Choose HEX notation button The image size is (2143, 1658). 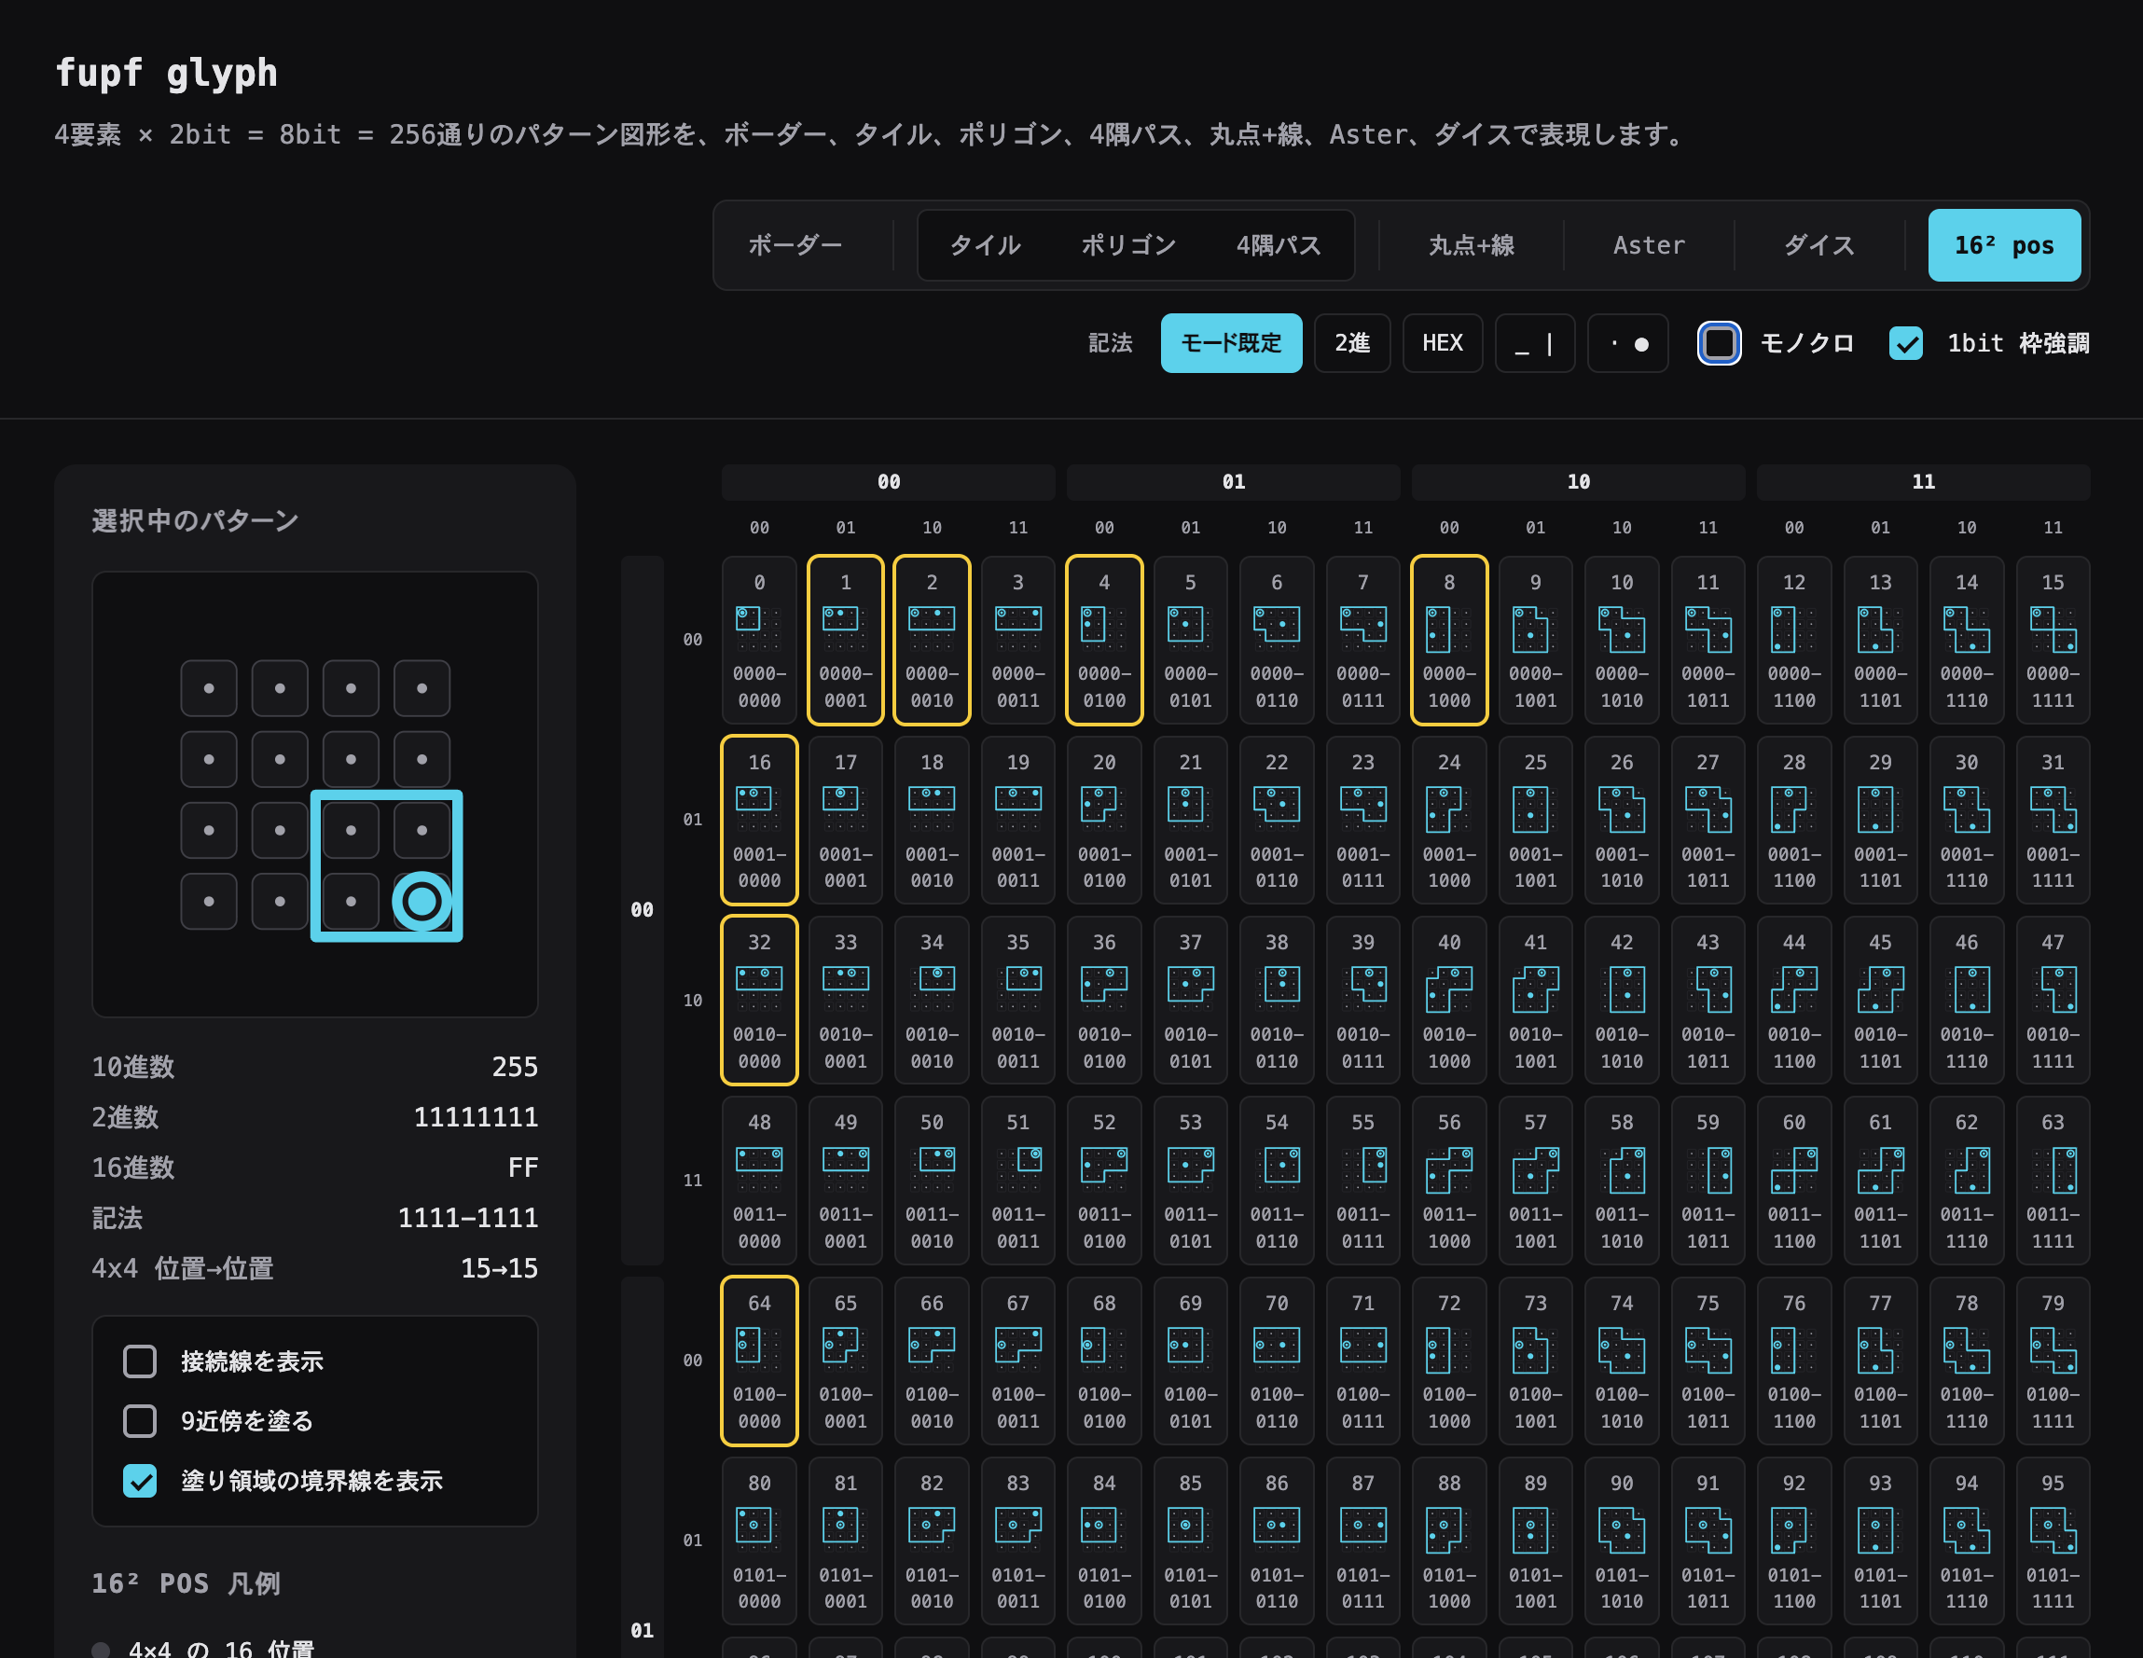point(1442,343)
